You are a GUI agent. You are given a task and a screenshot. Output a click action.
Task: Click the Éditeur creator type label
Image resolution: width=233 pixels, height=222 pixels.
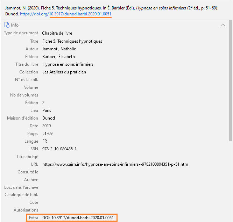tap(31, 57)
